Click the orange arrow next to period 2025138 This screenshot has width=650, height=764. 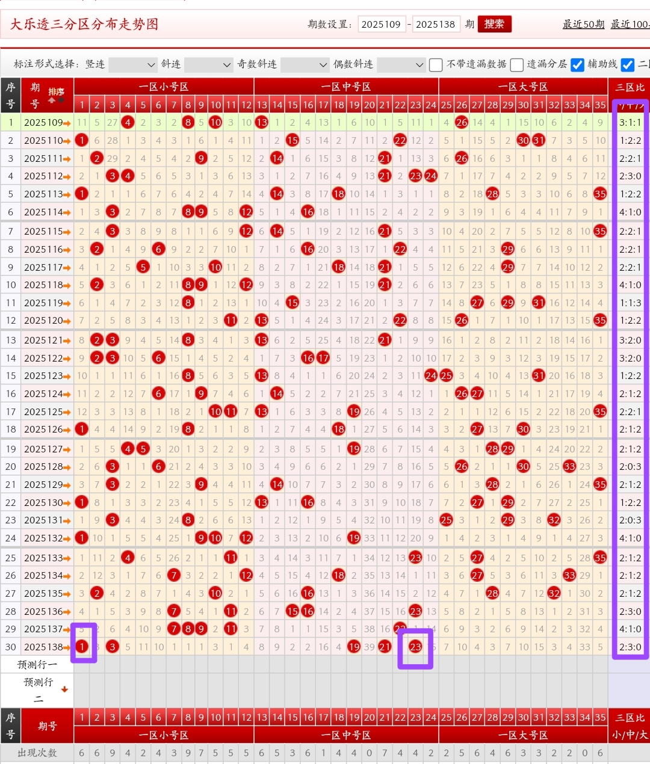pyautogui.click(x=67, y=648)
